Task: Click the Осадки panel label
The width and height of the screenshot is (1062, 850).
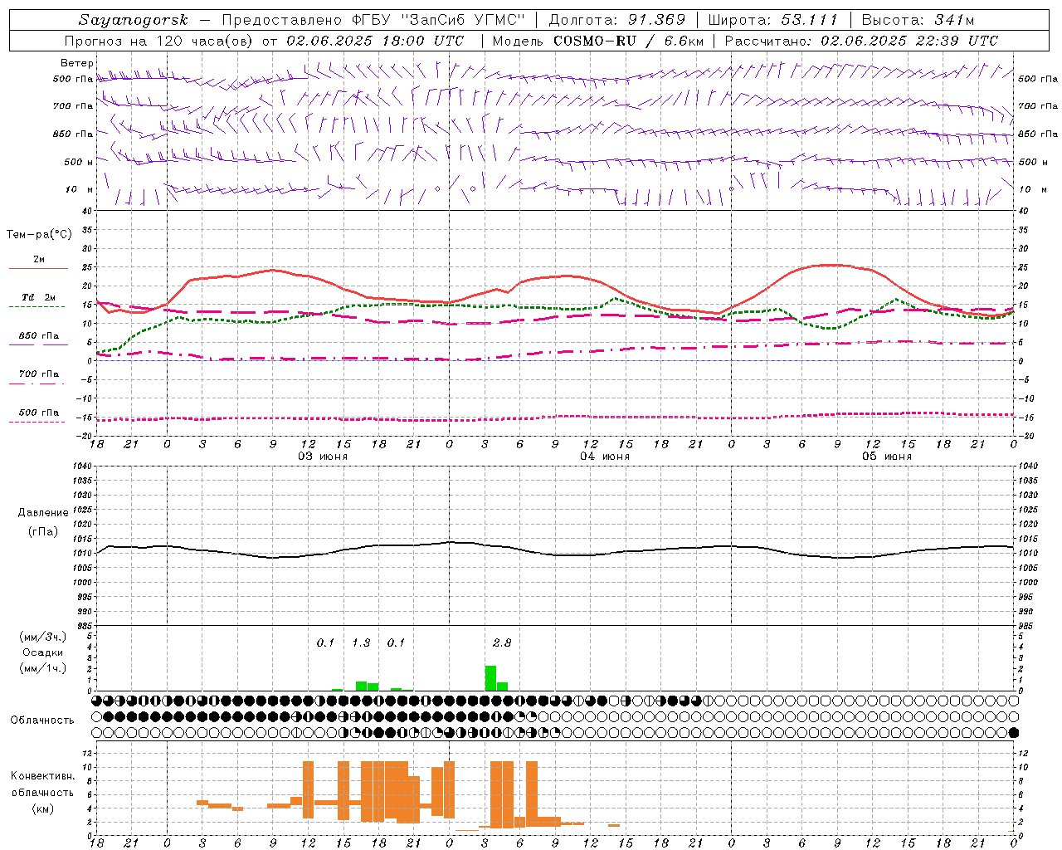Action: click(43, 652)
